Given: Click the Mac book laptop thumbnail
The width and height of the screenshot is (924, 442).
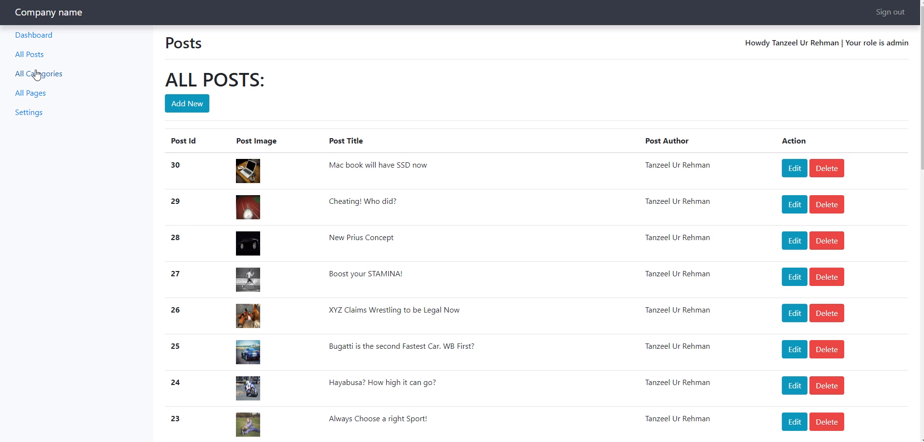Looking at the screenshot, I should pyautogui.click(x=248, y=171).
